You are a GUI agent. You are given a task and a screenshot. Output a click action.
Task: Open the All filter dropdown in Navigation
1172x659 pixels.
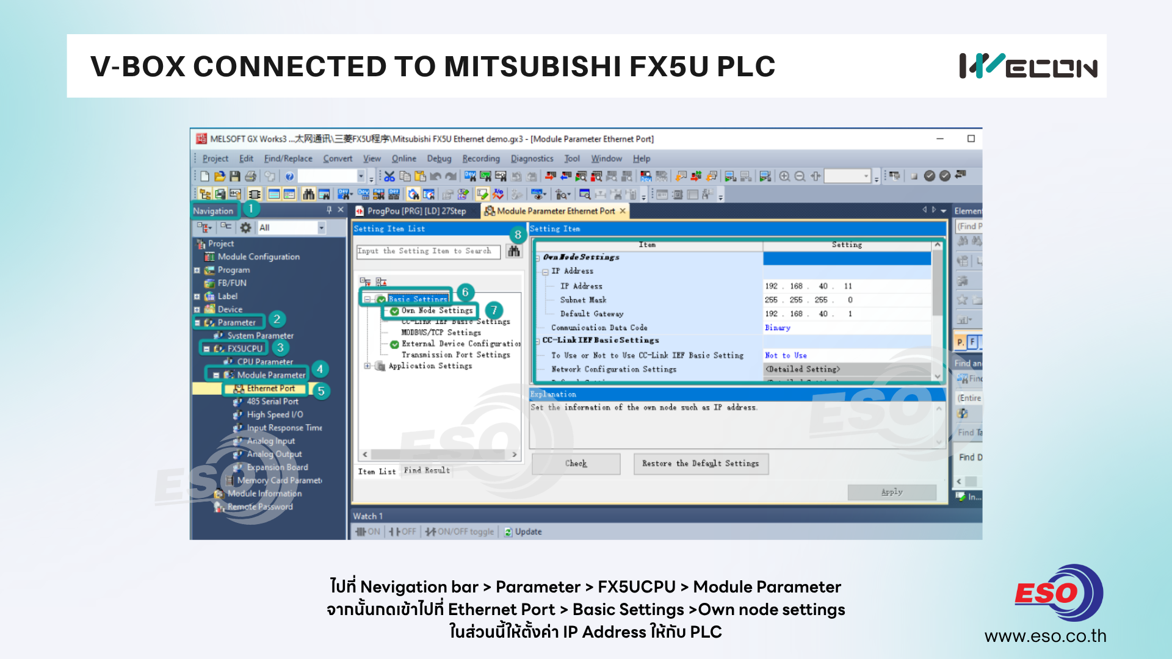[321, 228]
